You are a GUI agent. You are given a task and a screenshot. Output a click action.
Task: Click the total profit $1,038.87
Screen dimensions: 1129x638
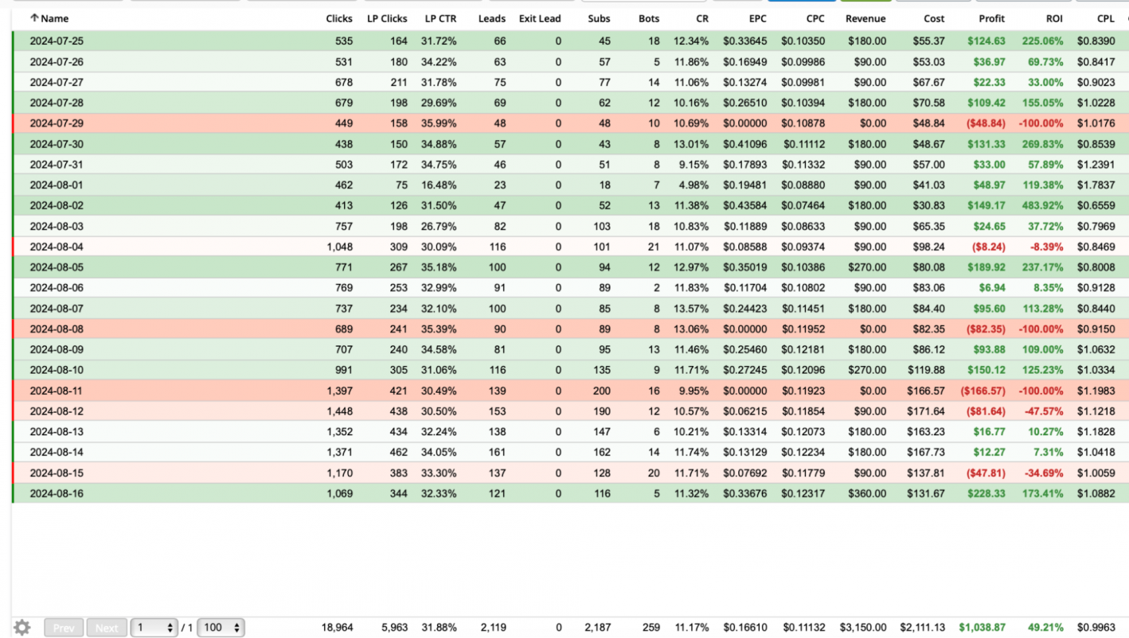pyautogui.click(x=982, y=628)
